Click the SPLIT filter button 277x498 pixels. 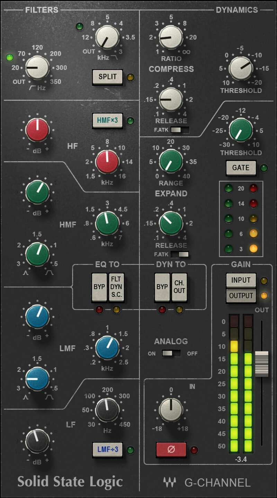(x=107, y=77)
